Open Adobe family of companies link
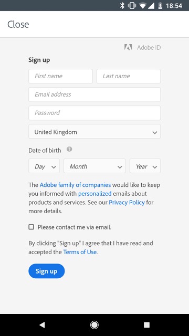The height and width of the screenshot is (336, 189). (75, 185)
